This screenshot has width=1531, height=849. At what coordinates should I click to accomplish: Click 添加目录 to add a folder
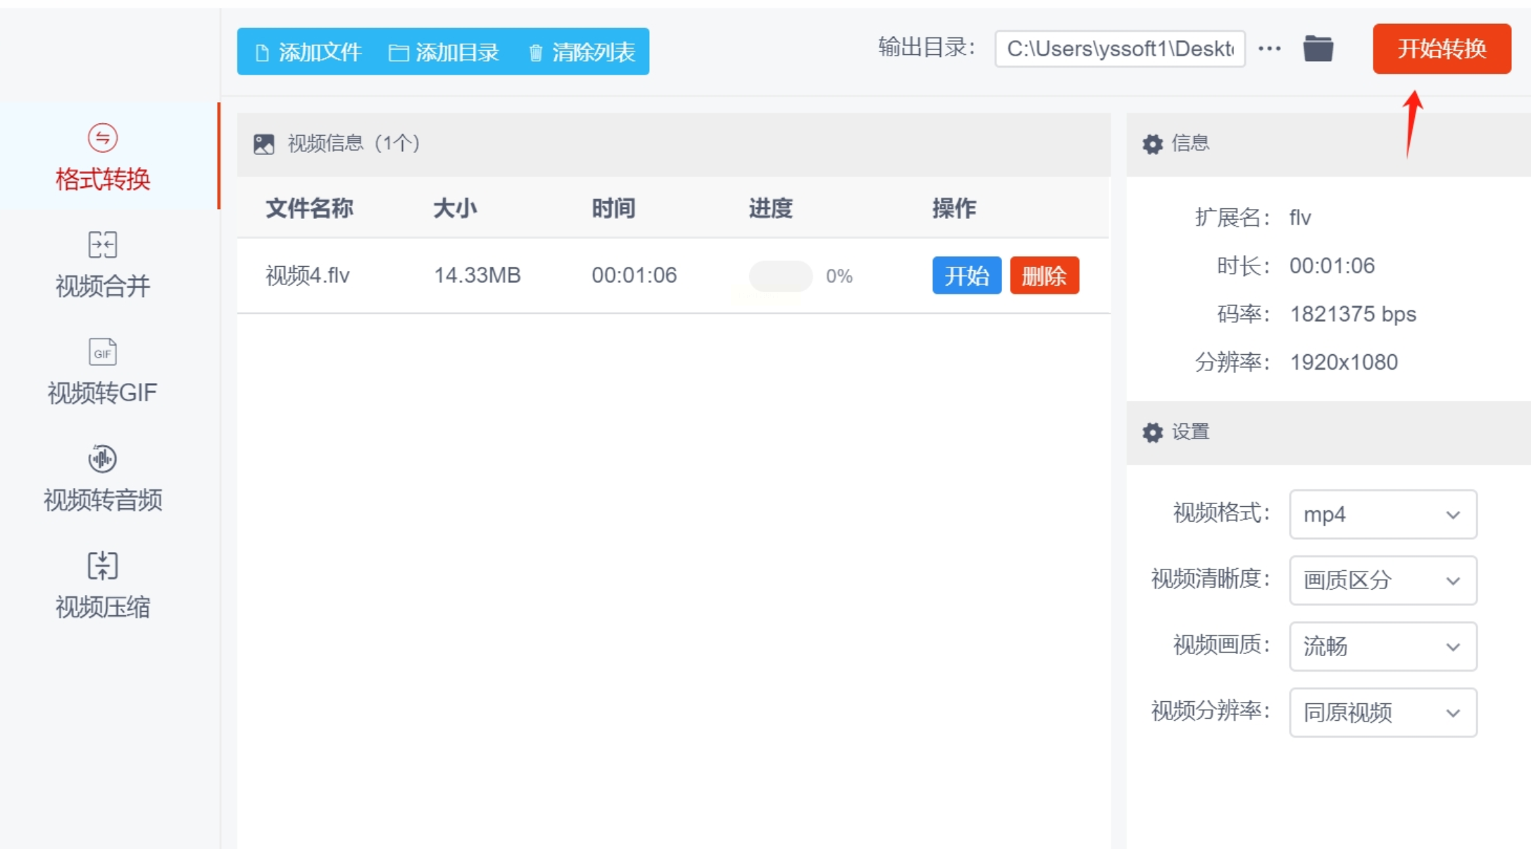[x=444, y=52]
